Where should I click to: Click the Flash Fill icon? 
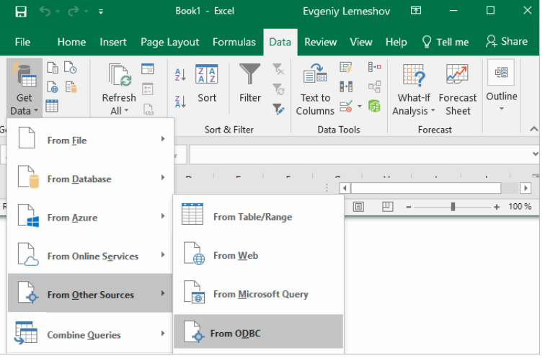pos(346,68)
